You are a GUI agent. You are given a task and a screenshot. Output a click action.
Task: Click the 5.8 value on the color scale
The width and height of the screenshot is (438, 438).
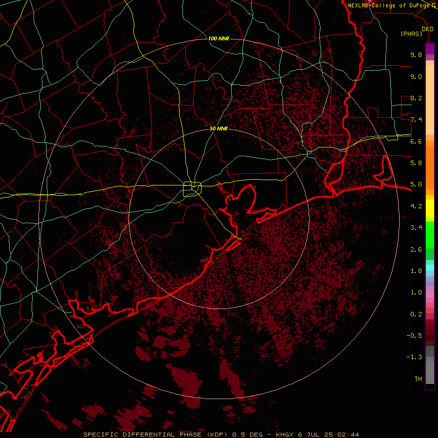point(416,163)
